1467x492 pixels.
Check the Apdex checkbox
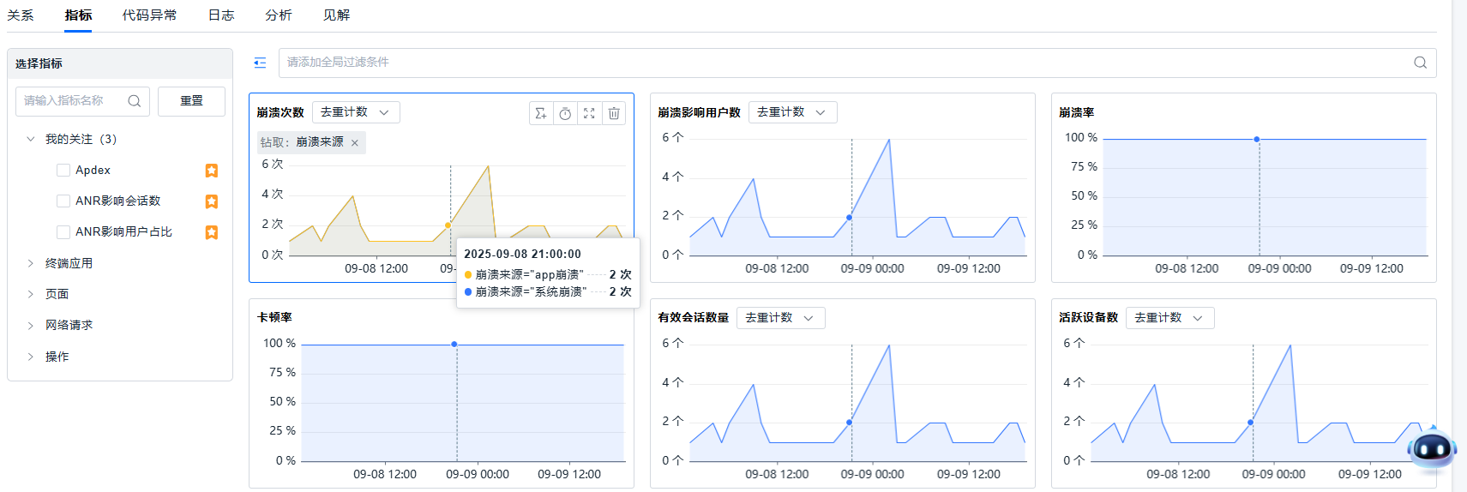(63, 171)
